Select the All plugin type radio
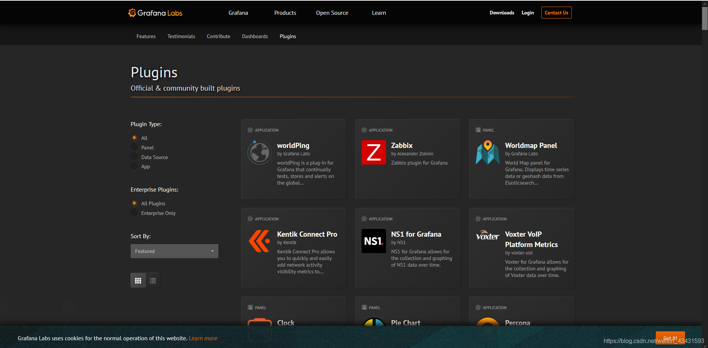The width and height of the screenshot is (708, 348). point(134,138)
